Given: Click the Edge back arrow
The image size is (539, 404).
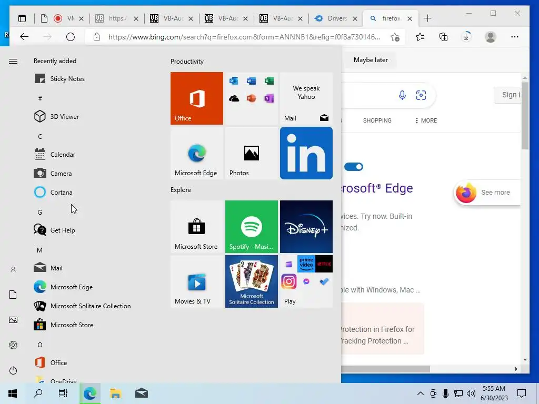Looking at the screenshot, I should 24,37.
